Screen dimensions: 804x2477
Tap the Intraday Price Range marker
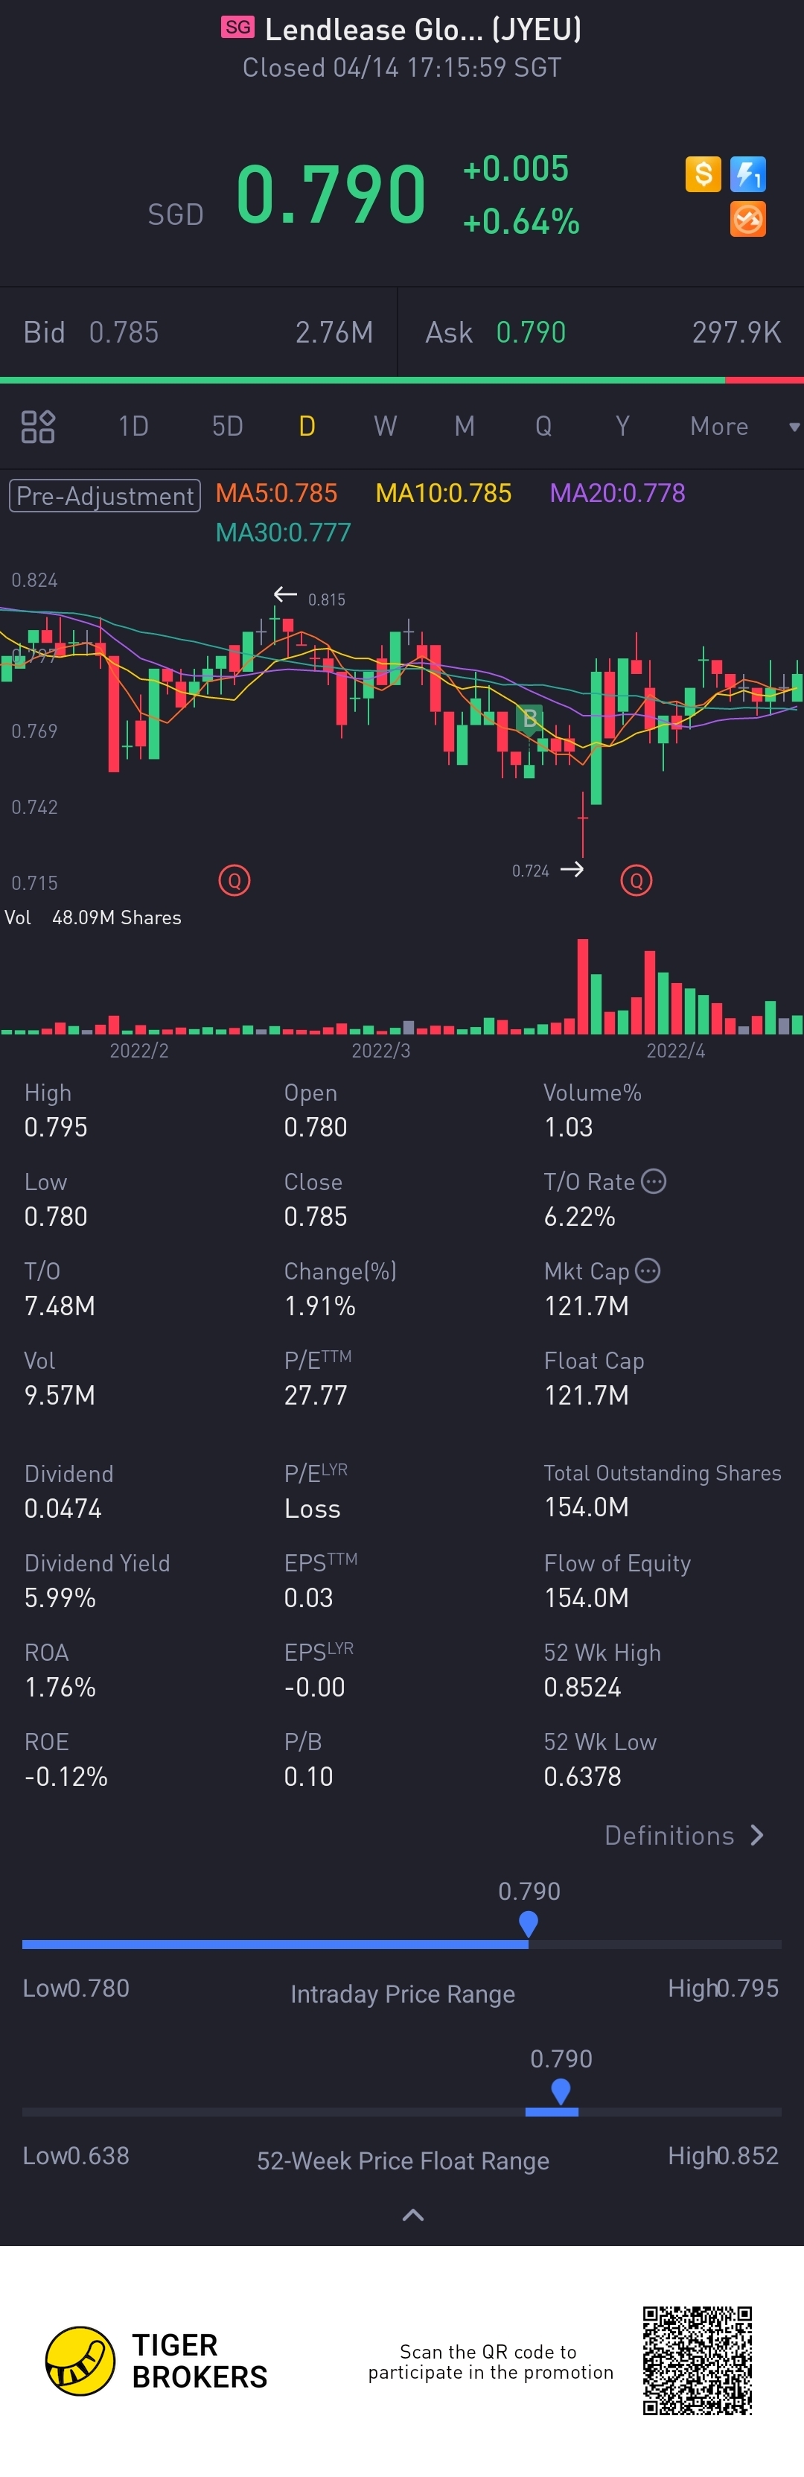click(x=528, y=1923)
